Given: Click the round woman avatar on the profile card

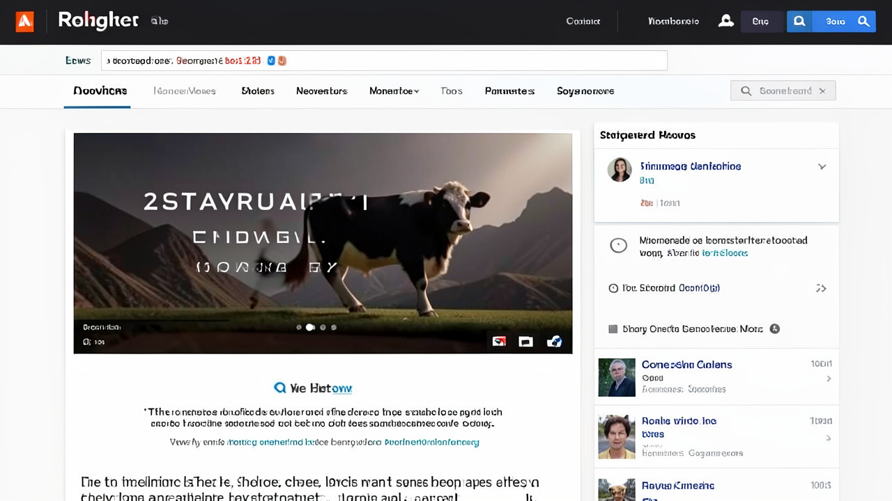Looking at the screenshot, I should click(620, 170).
